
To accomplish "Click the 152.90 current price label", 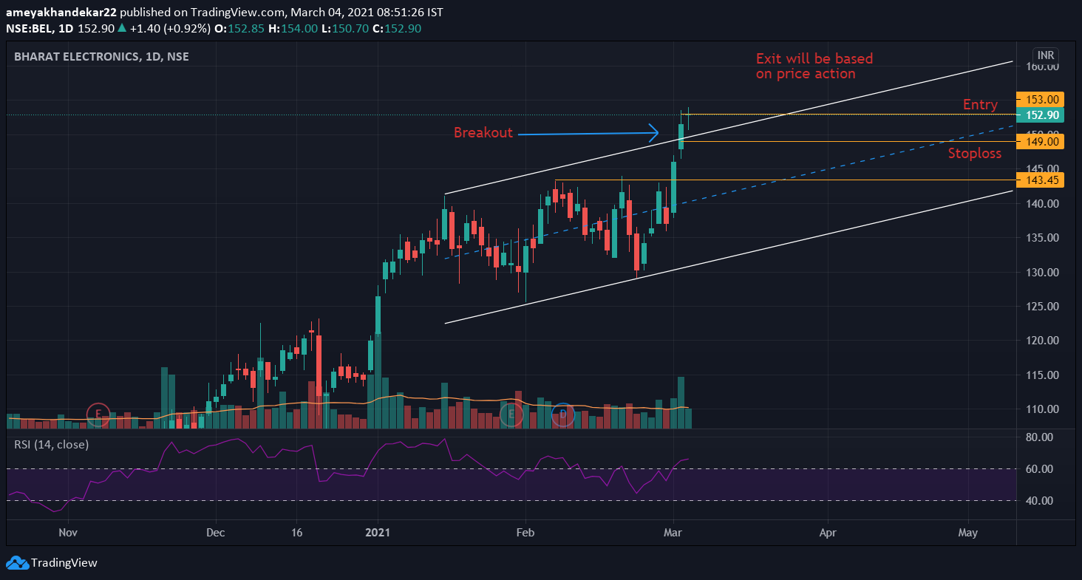I will pyautogui.click(x=1041, y=115).
